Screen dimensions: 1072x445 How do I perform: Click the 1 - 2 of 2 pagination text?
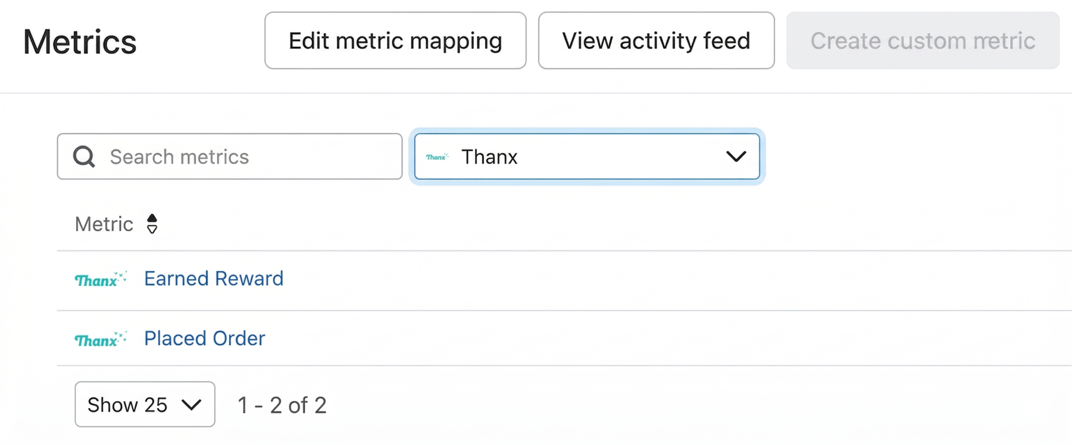282,405
